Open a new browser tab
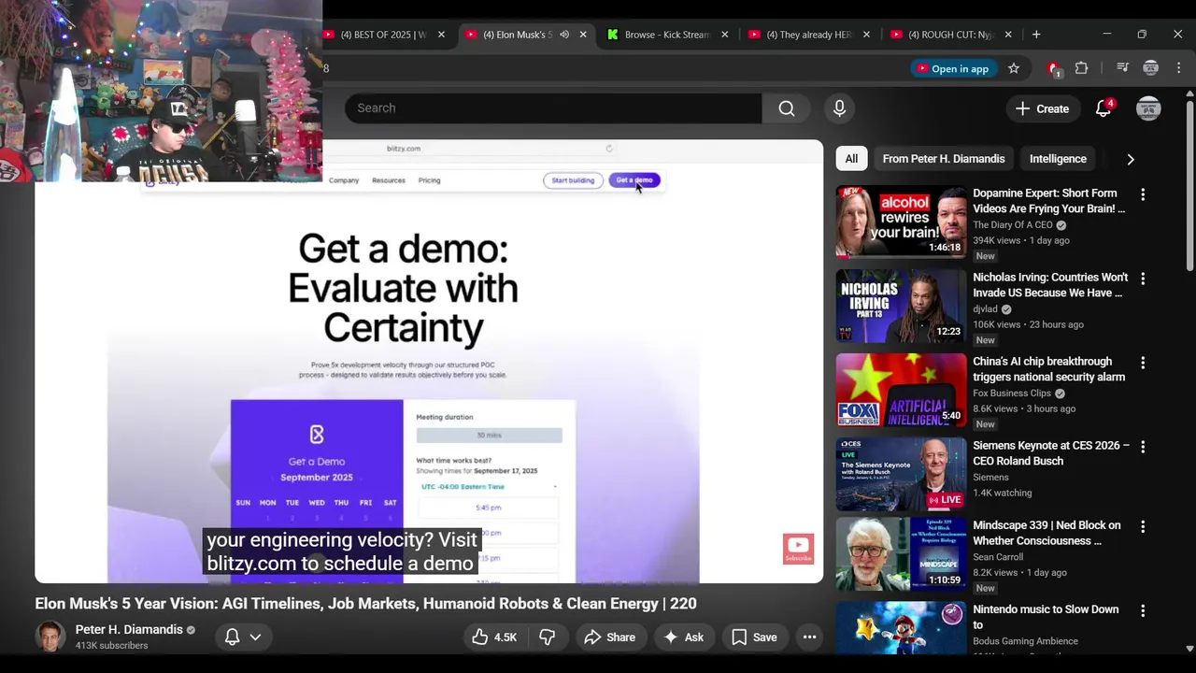Viewport: 1196px width, 673px height. (x=1036, y=35)
